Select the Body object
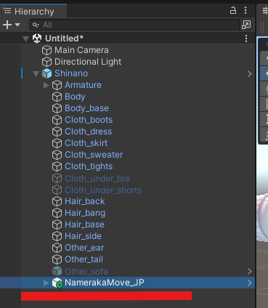Image resolution: width=268 pixels, height=308 pixels. (x=75, y=97)
